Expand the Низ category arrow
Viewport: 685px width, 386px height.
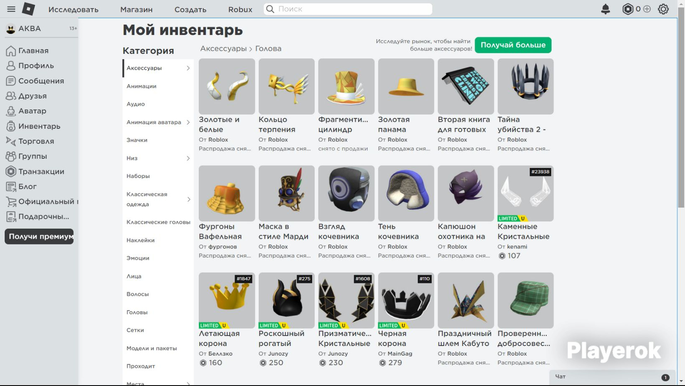coord(188,158)
